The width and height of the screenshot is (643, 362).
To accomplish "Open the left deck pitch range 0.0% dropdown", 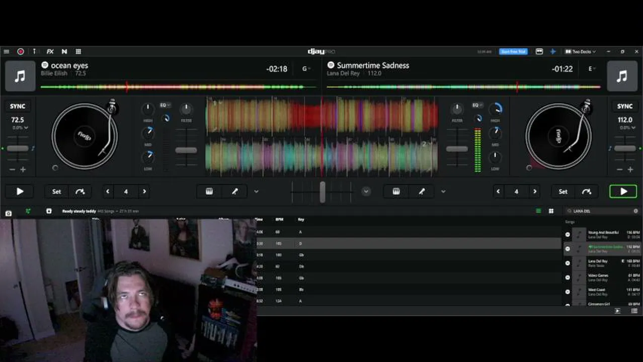I will pyautogui.click(x=21, y=128).
